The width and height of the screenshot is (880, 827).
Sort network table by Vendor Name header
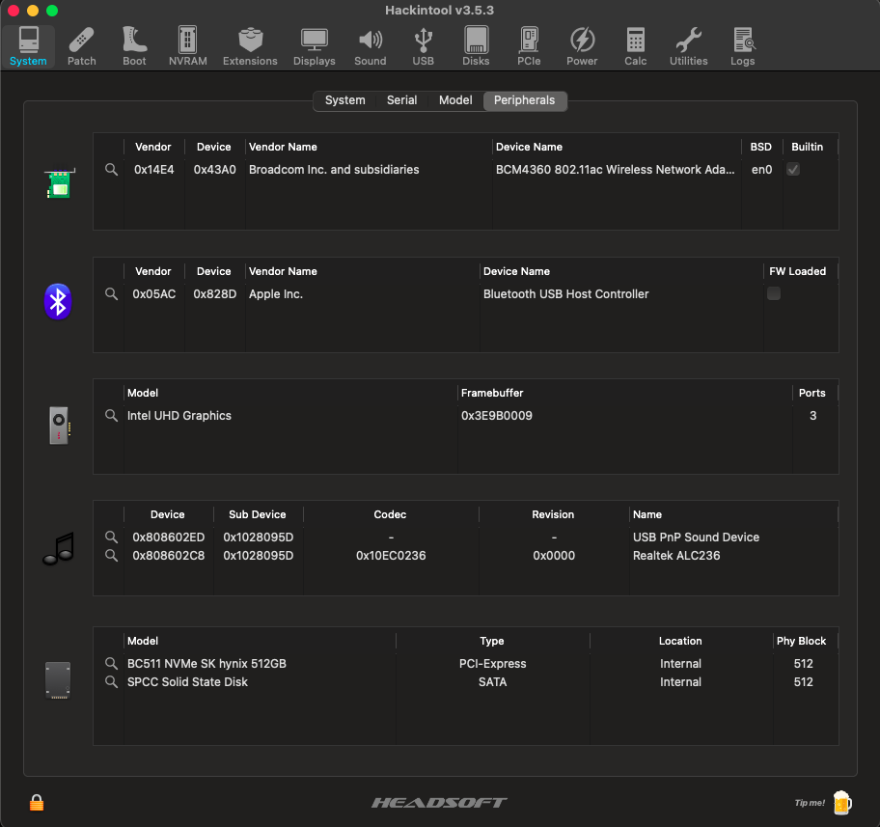tap(369, 147)
